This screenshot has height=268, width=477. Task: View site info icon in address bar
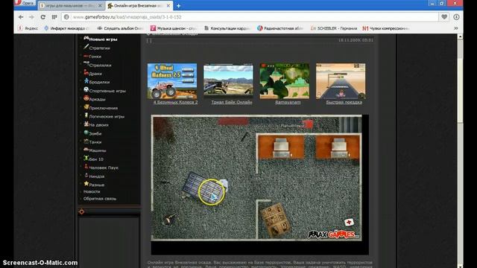tap(66, 17)
